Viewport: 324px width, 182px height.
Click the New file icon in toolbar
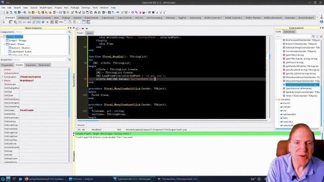pyautogui.click(x=4, y=12)
